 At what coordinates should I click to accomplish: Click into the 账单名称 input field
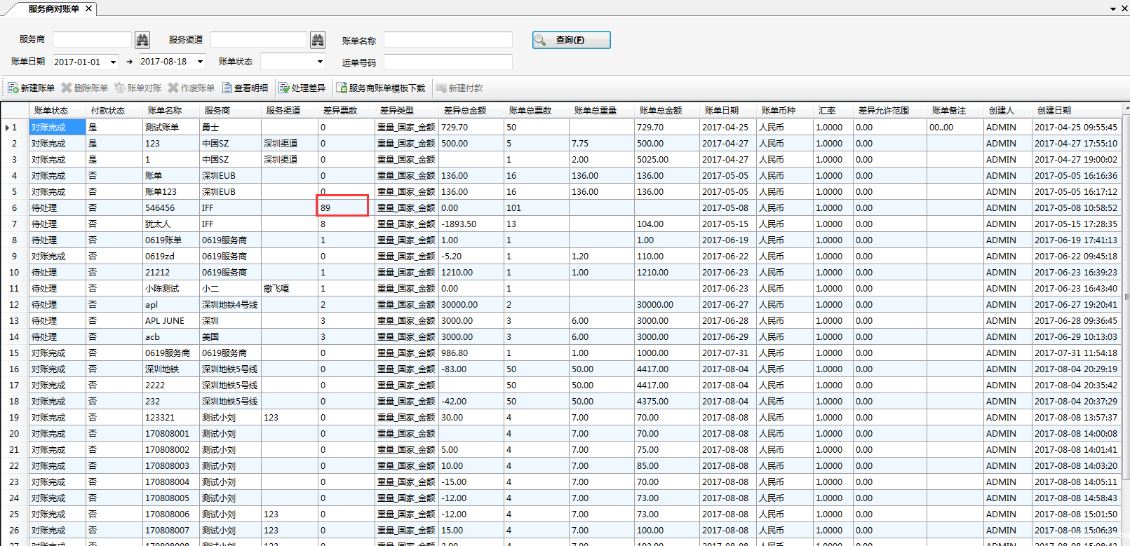[448, 40]
